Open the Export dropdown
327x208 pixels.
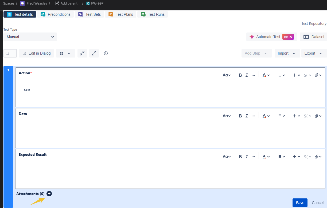click(314, 53)
